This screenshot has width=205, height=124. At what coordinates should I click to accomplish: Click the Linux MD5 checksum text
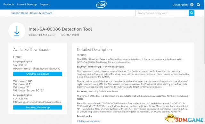click(37, 69)
